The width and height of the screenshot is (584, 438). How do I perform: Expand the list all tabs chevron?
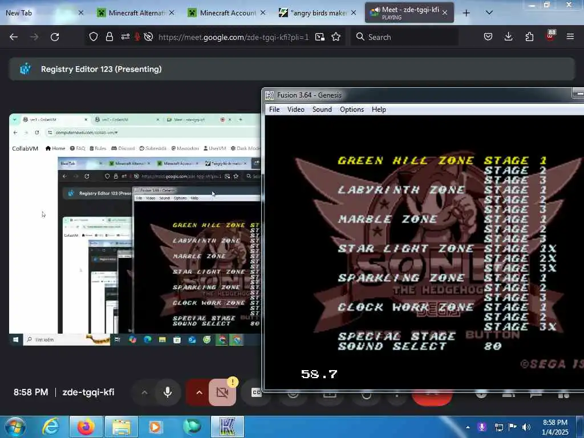(x=489, y=13)
